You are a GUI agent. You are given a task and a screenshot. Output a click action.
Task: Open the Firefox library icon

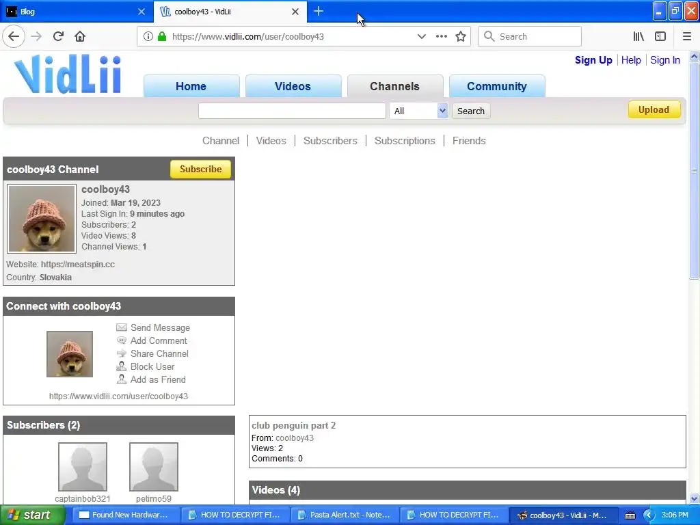click(x=638, y=37)
